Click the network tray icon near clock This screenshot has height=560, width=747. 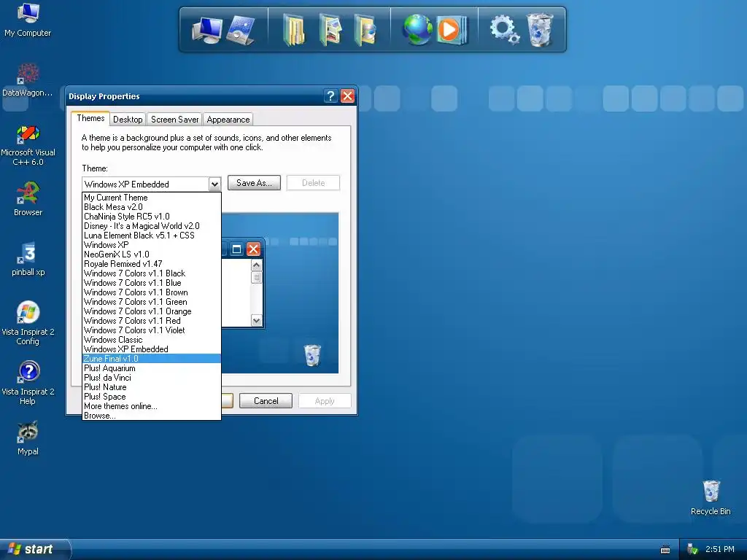pyautogui.click(x=692, y=550)
